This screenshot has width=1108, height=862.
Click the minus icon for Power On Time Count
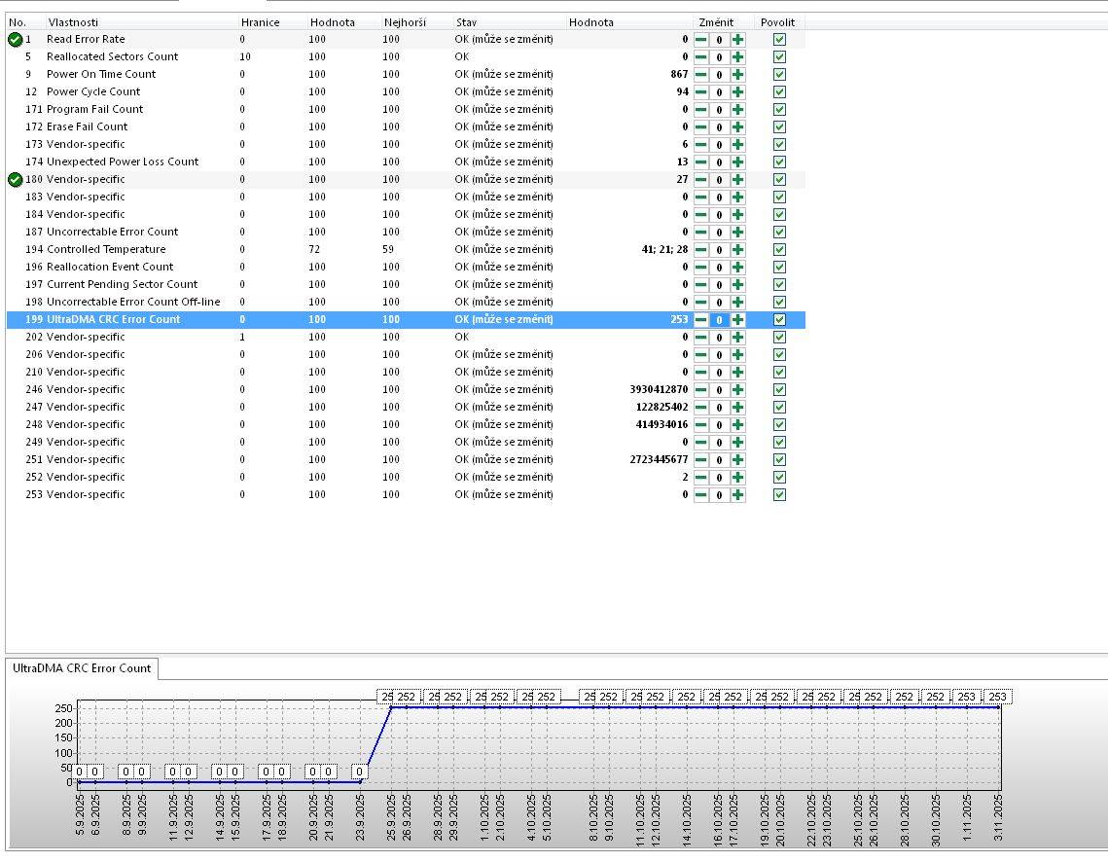700,75
